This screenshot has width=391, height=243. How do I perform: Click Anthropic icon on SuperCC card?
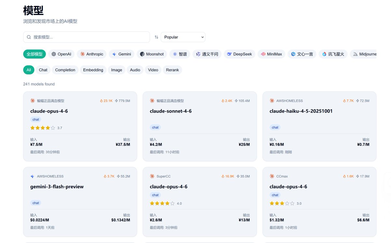pos(152,177)
